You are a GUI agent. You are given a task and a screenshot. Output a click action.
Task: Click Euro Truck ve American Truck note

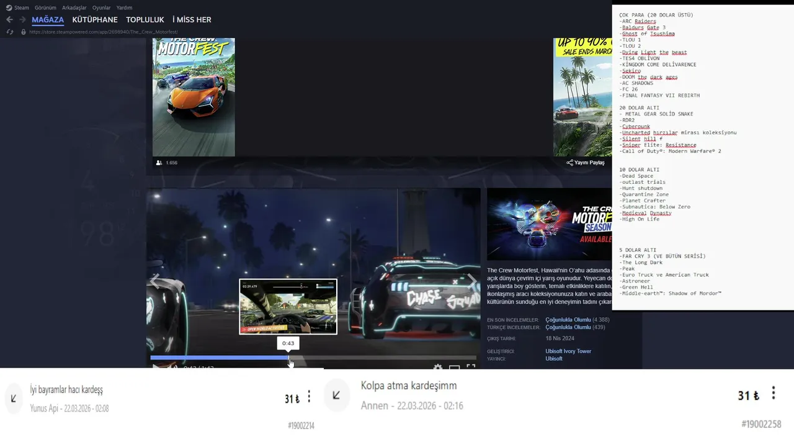click(x=664, y=274)
